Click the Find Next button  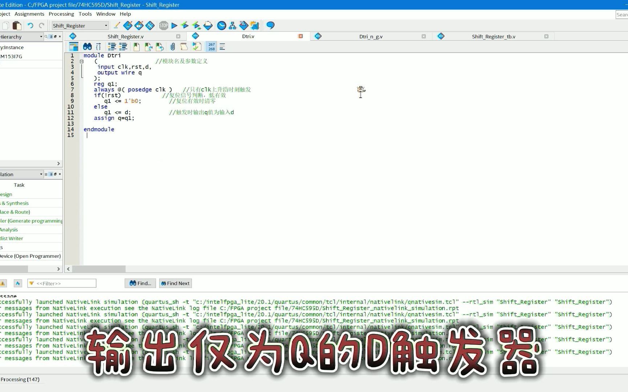(x=175, y=283)
